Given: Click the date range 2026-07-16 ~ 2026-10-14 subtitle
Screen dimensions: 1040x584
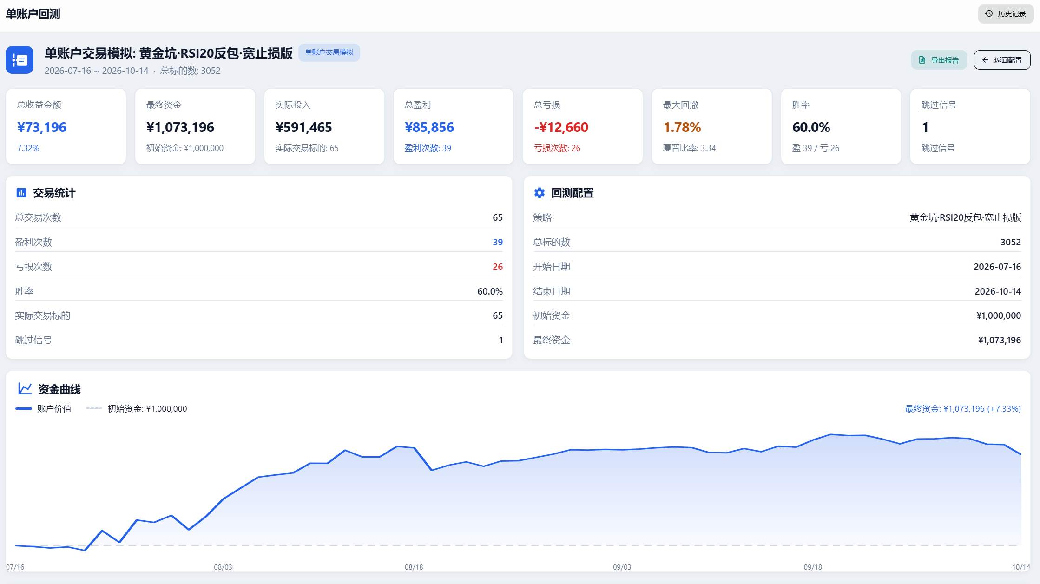Looking at the screenshot, I should pos(96,71).
